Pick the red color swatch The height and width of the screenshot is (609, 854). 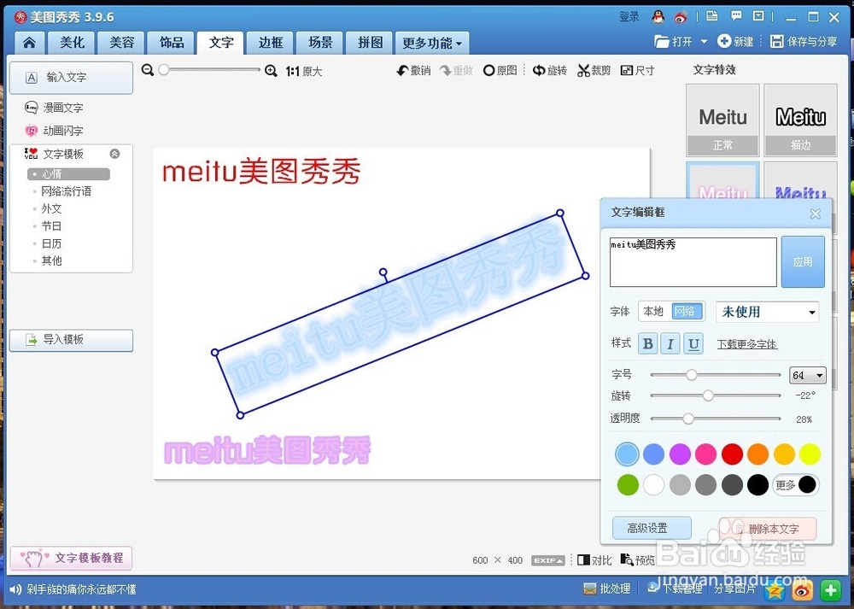pos(732,454)
